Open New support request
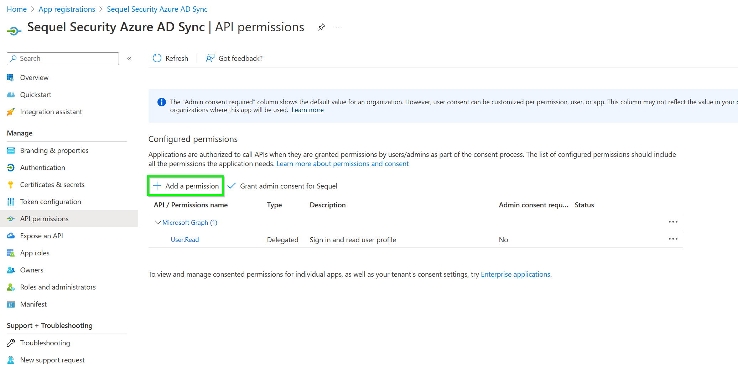 [x=52, y=360]
